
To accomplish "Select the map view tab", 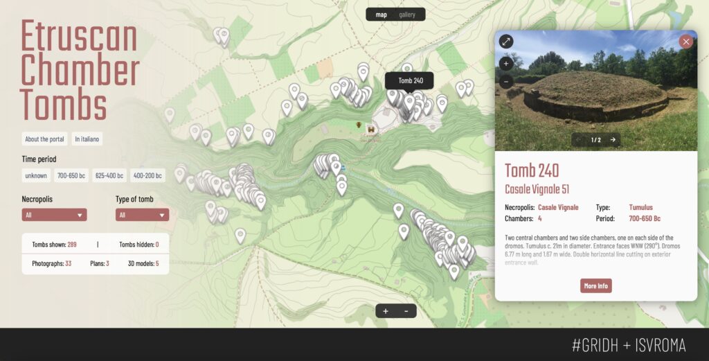I will 382,15.
